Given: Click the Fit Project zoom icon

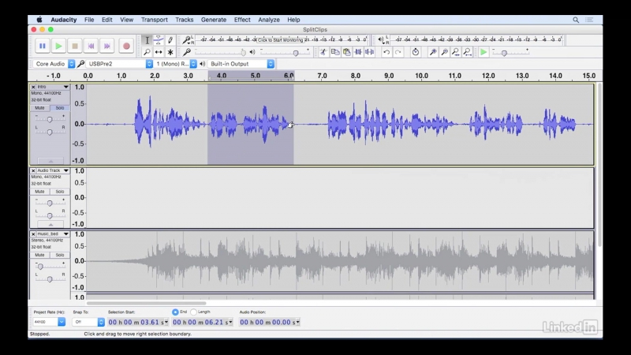Looking at the screenshot, I should (x=467, y=52).
